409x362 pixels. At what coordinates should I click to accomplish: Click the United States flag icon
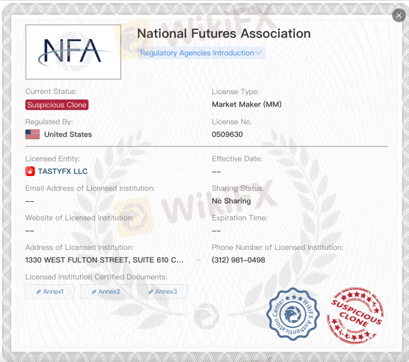coord(33,134)
